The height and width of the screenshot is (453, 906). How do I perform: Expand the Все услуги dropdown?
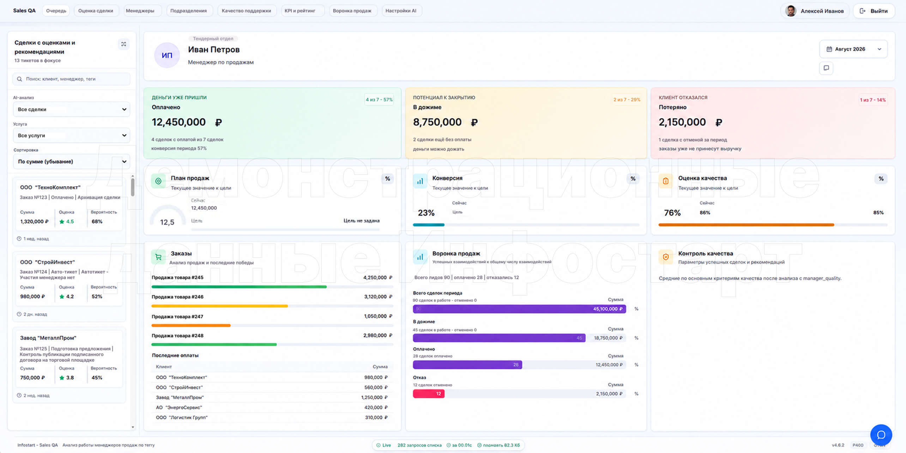click(x=72, y=135)
